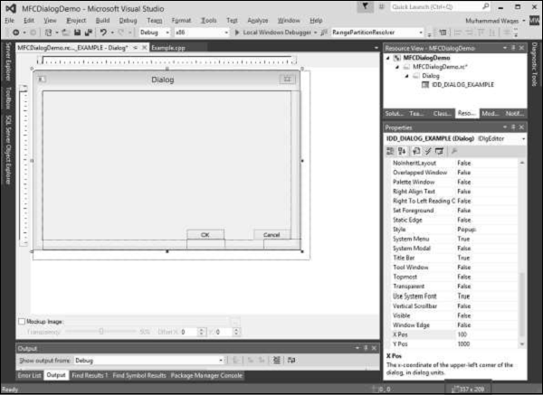Collapse the Dialog folder node
The height and width of the screenshot is (395, 543).
(407, 76)
